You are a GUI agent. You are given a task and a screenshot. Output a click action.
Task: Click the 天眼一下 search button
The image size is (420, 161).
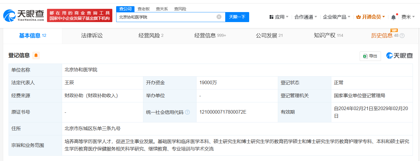(237, 17)
